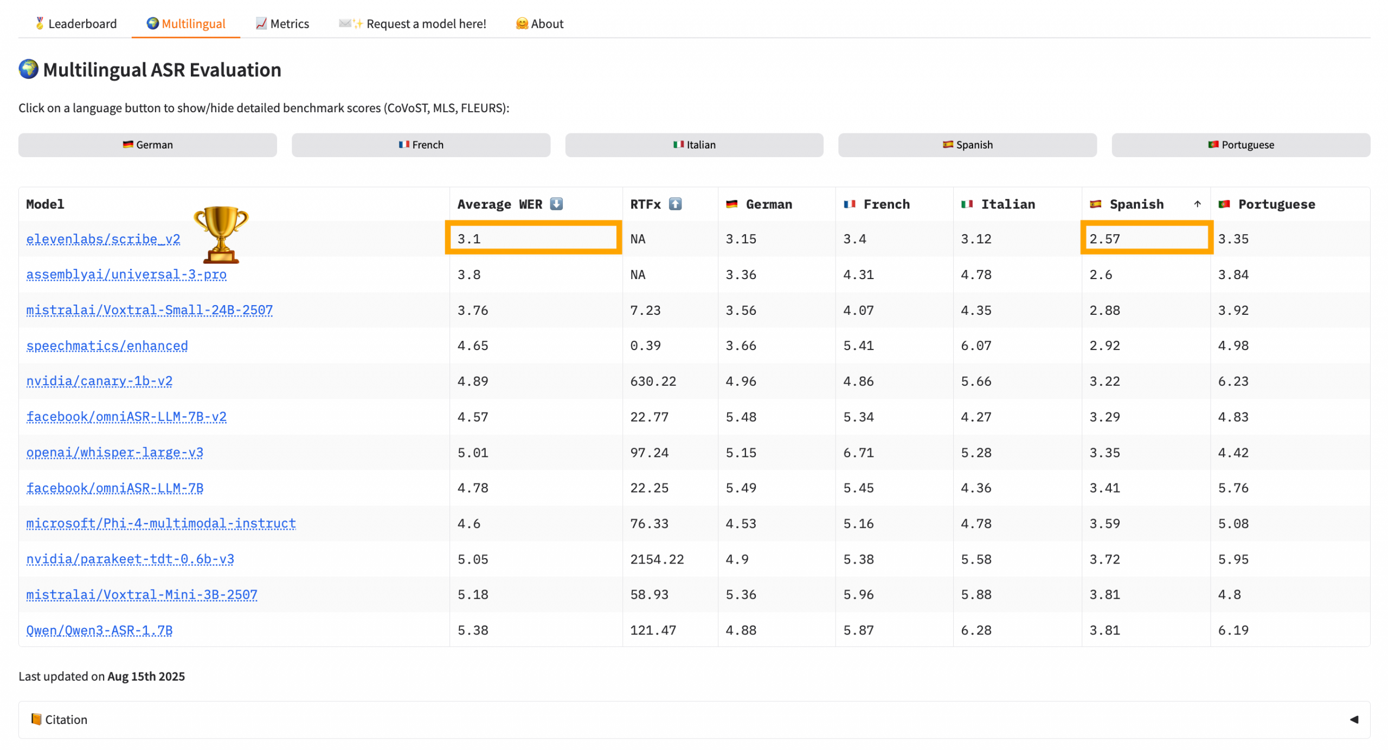1388x750 pixels.
Task: Click the German flag column header
Action: click(x=759, y=204)
